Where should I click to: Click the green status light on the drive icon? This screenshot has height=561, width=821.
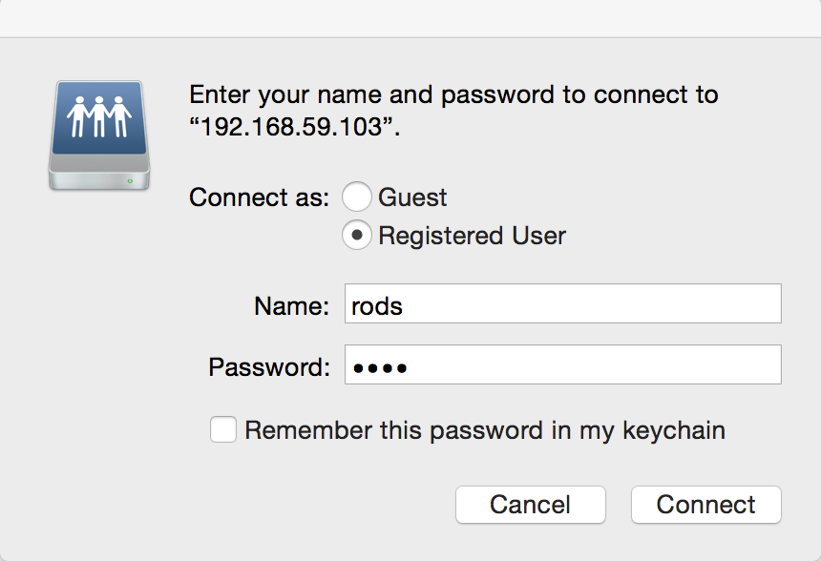[x=130, y=179]
